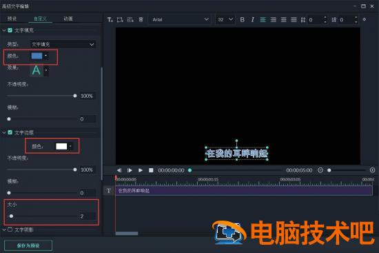Click the preview playback progress handle
The height and width of the screenshot is (253, 379).
(x=189, y=170)
